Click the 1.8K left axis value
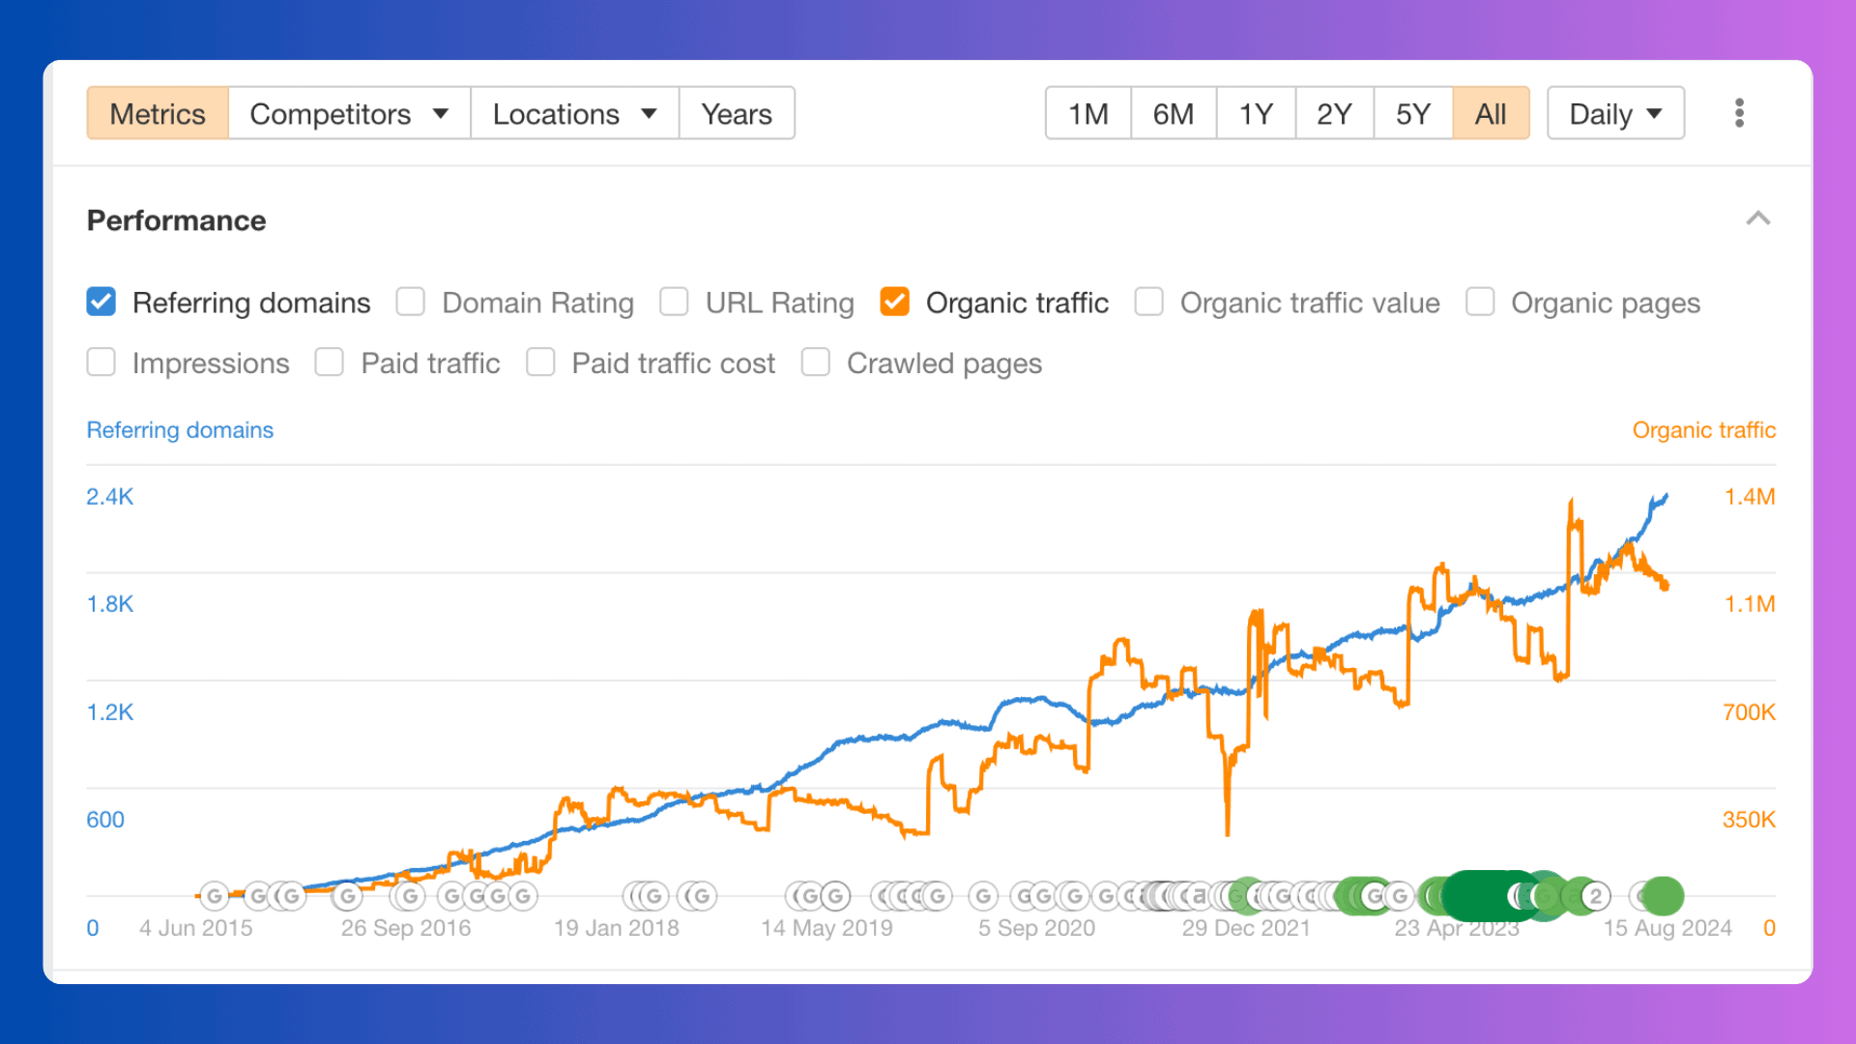This screenshot has height=1044, width=1856. tap(110, 603)
